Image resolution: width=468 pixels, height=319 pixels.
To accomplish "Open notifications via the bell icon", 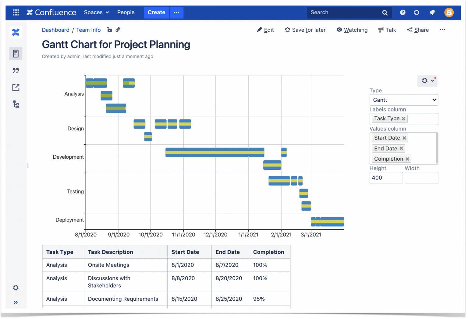I will click(432, 12).
